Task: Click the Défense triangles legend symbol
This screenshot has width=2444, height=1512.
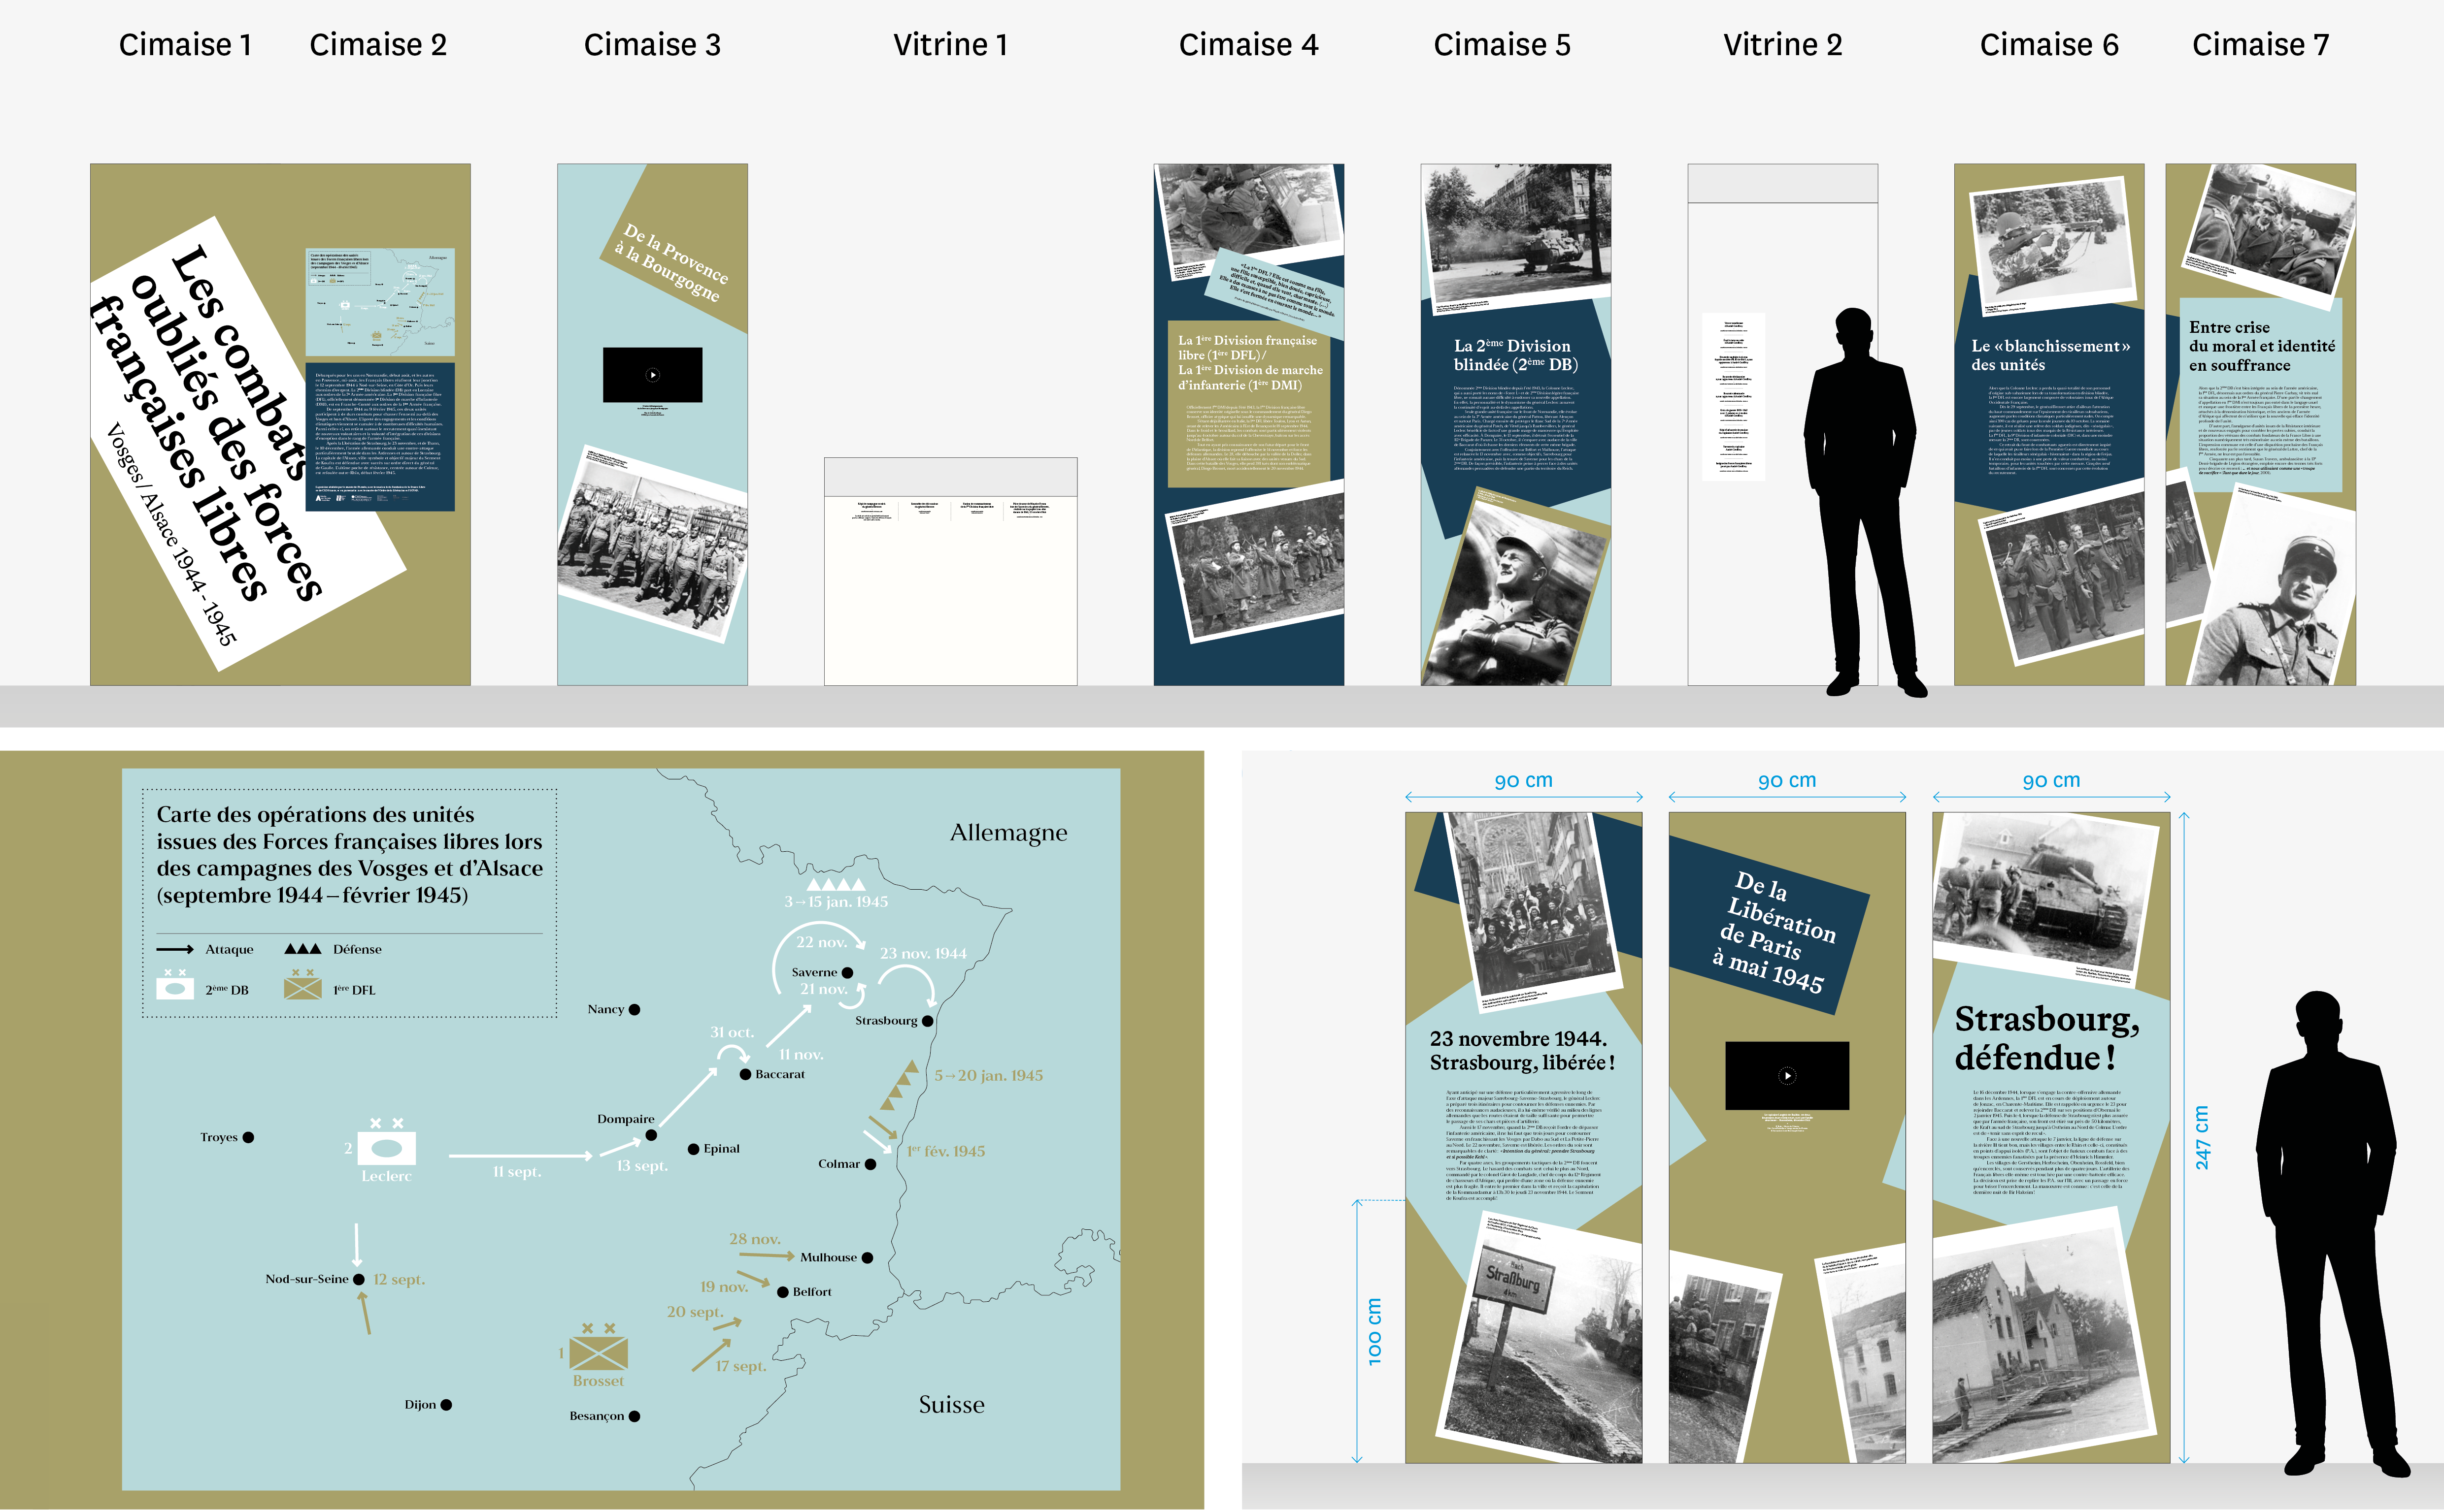Action: pos(302,948)
